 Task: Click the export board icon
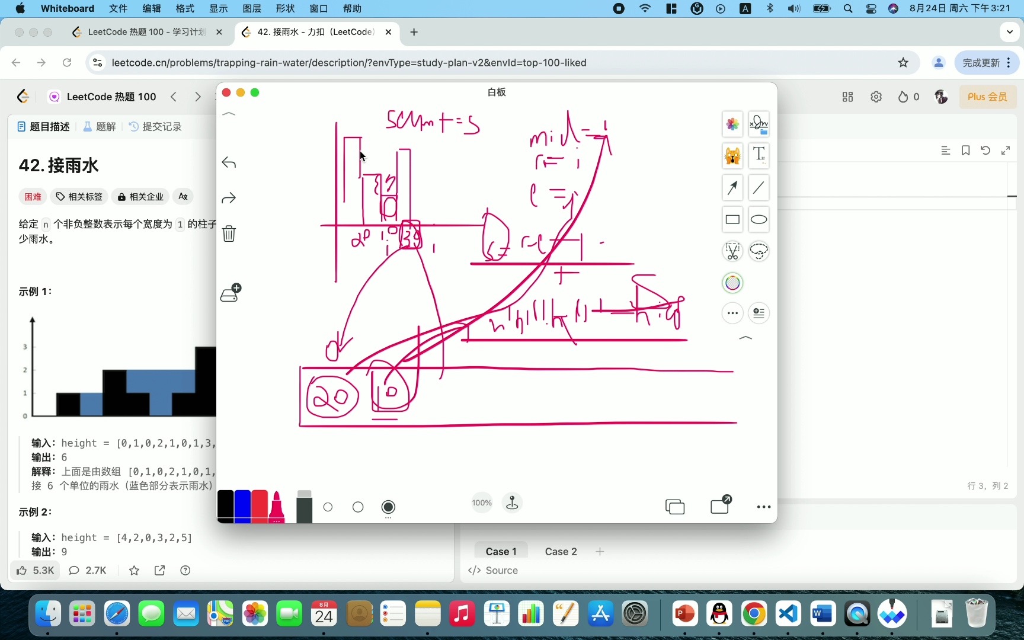click(x=721, y=504)
